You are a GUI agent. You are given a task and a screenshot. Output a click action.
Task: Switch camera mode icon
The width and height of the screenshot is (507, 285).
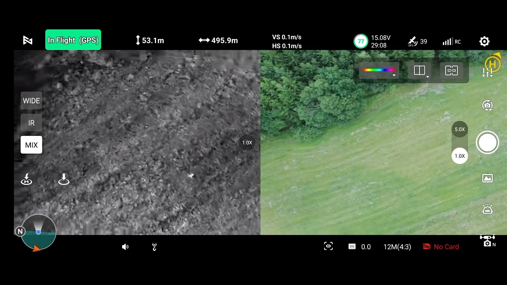[x=487, y=105]
